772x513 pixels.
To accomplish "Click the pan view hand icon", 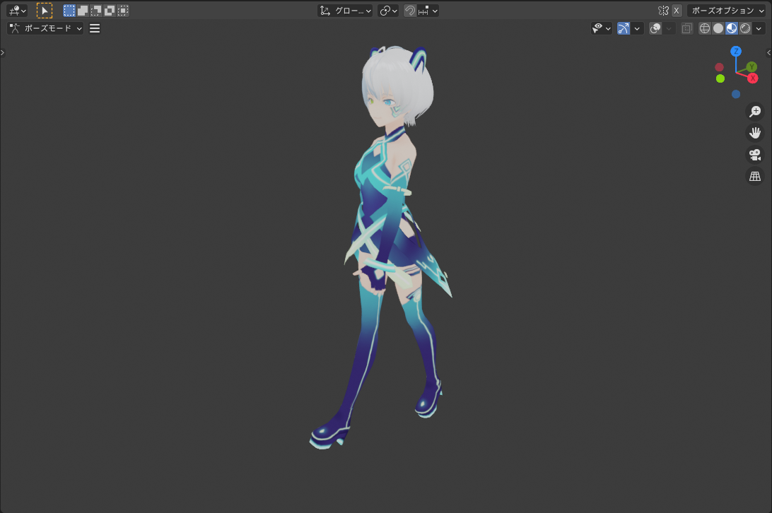I will click(x=755, y=133).
